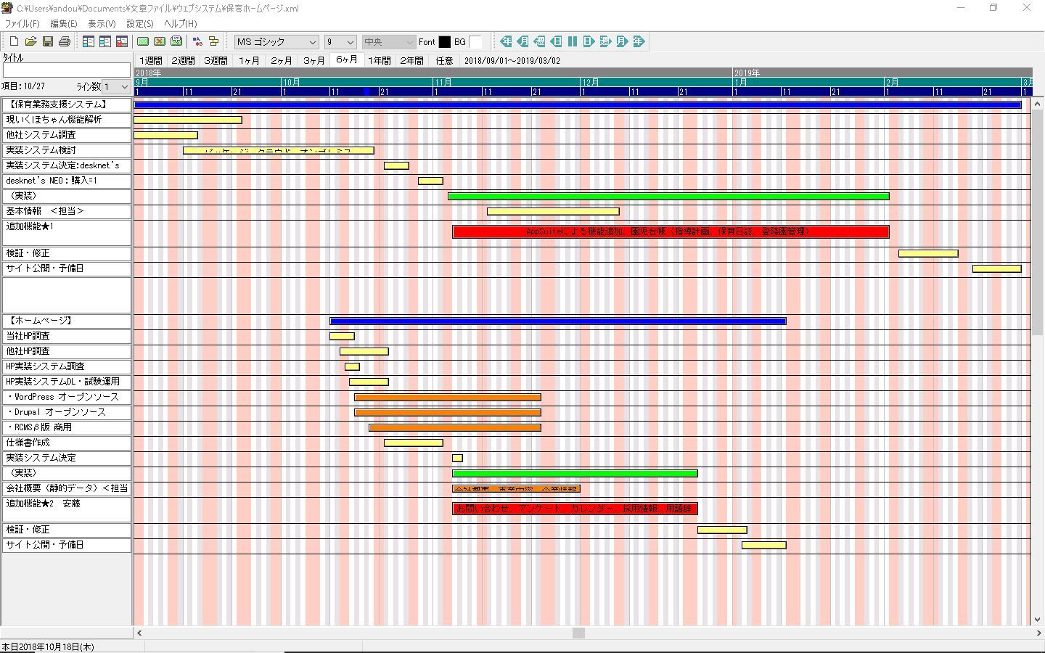The image size is (1045, 653).
Task: Click the vertical scrollbar down arrow
Action: coord(1038,620)
